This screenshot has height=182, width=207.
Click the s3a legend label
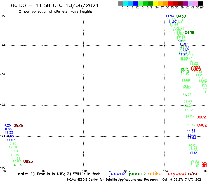click(x=192, y=174)
